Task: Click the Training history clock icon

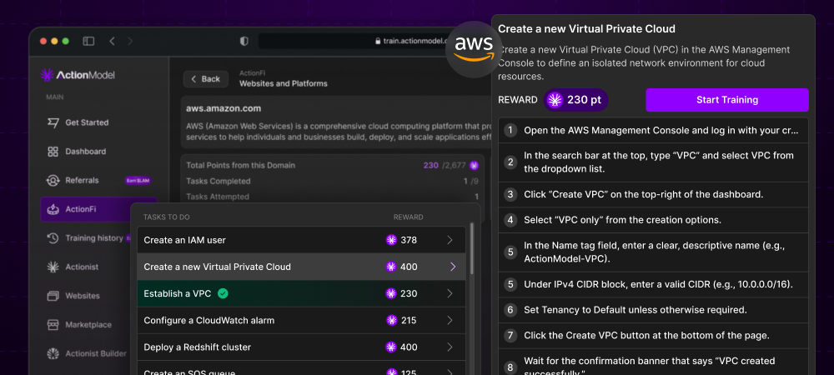Action: click(x=53, y=238)
